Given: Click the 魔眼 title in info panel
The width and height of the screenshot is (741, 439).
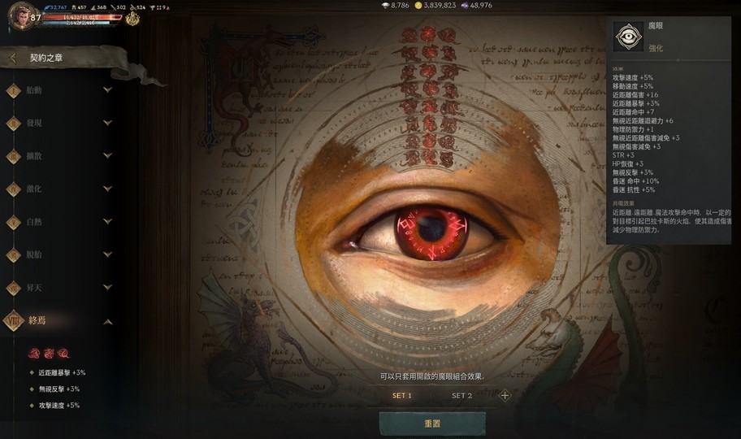Looking at the screenshot, I should (x=656, y=25).
